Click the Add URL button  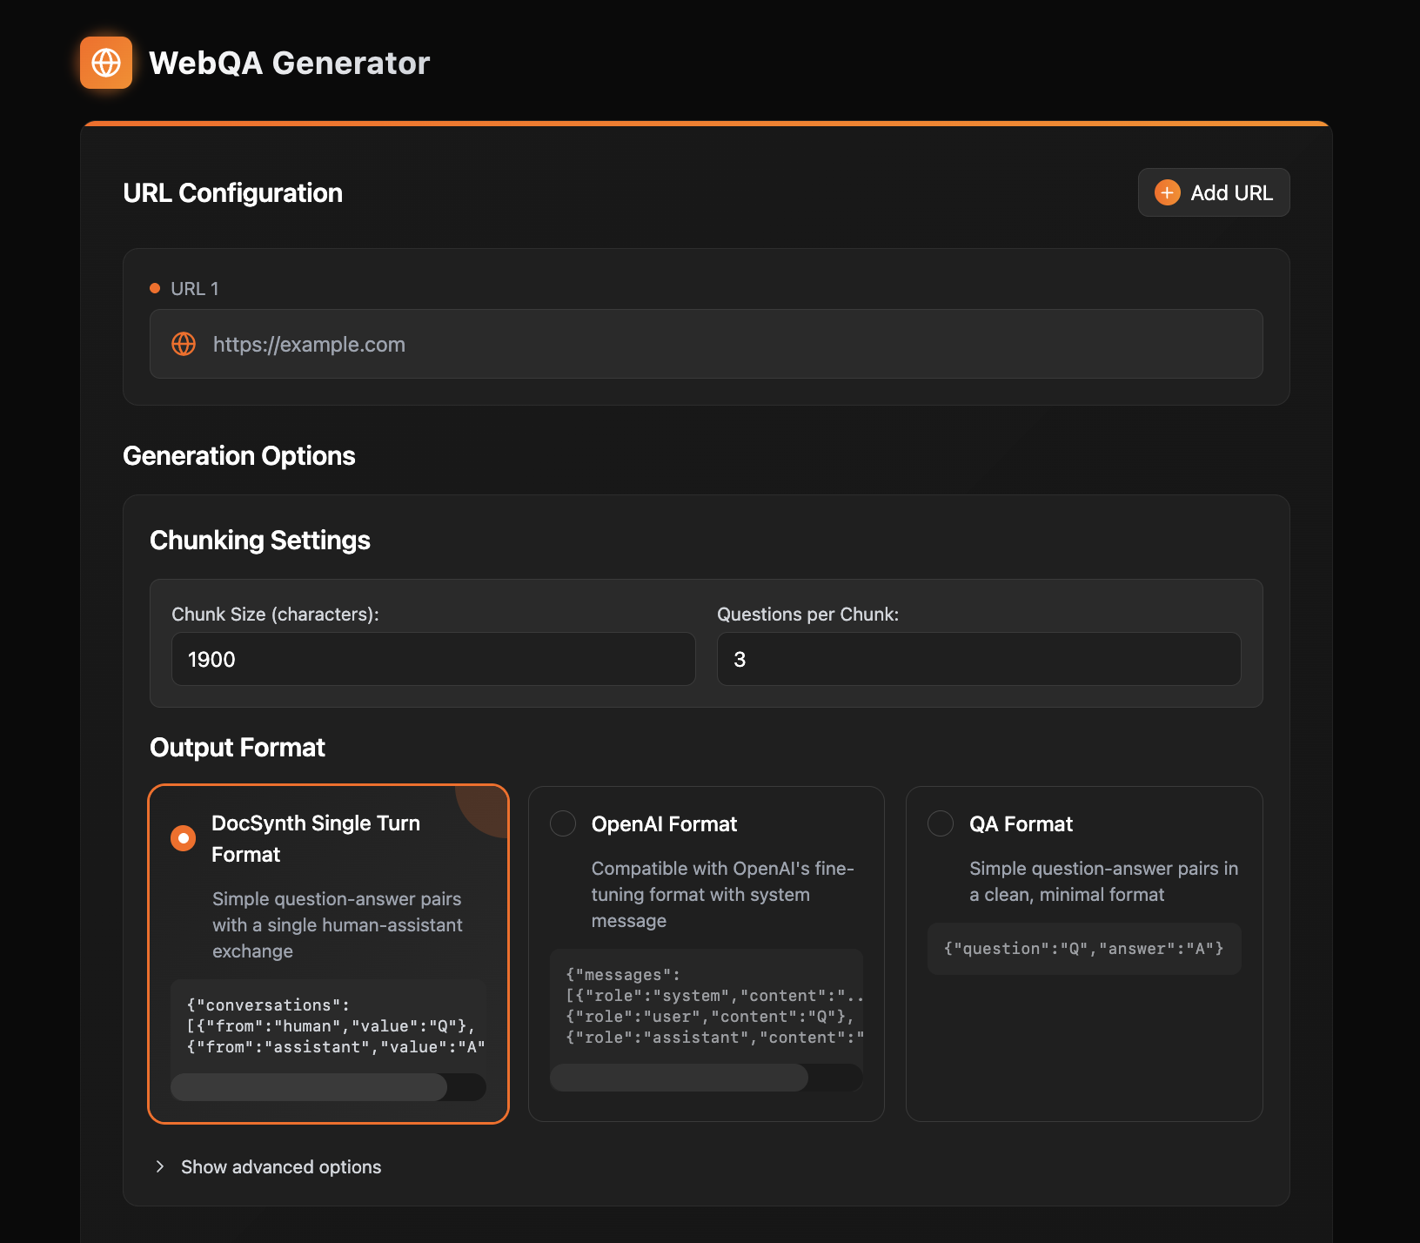1214,192
